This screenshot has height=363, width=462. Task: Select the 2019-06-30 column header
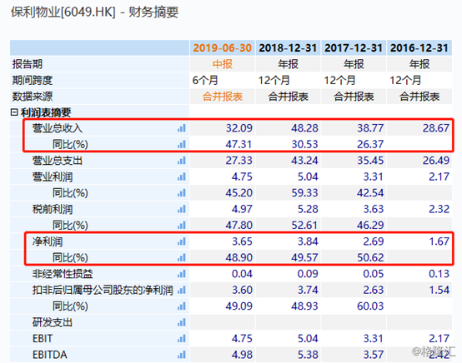tap(223, 48)
